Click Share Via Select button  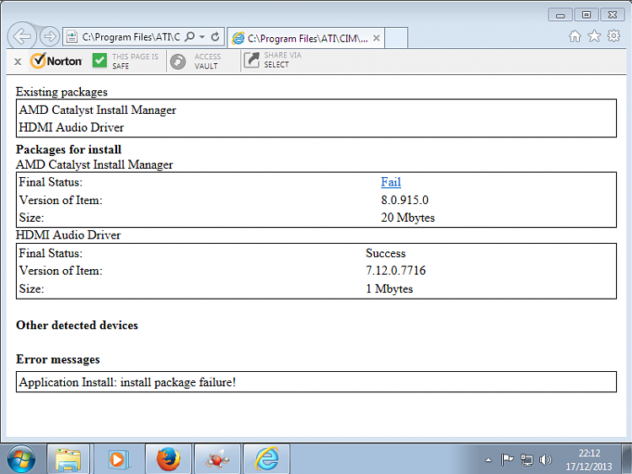tap(273, 60)
